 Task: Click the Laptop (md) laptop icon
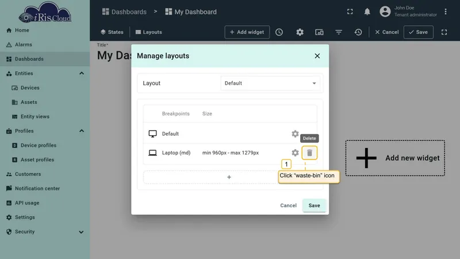pos(152,153)
